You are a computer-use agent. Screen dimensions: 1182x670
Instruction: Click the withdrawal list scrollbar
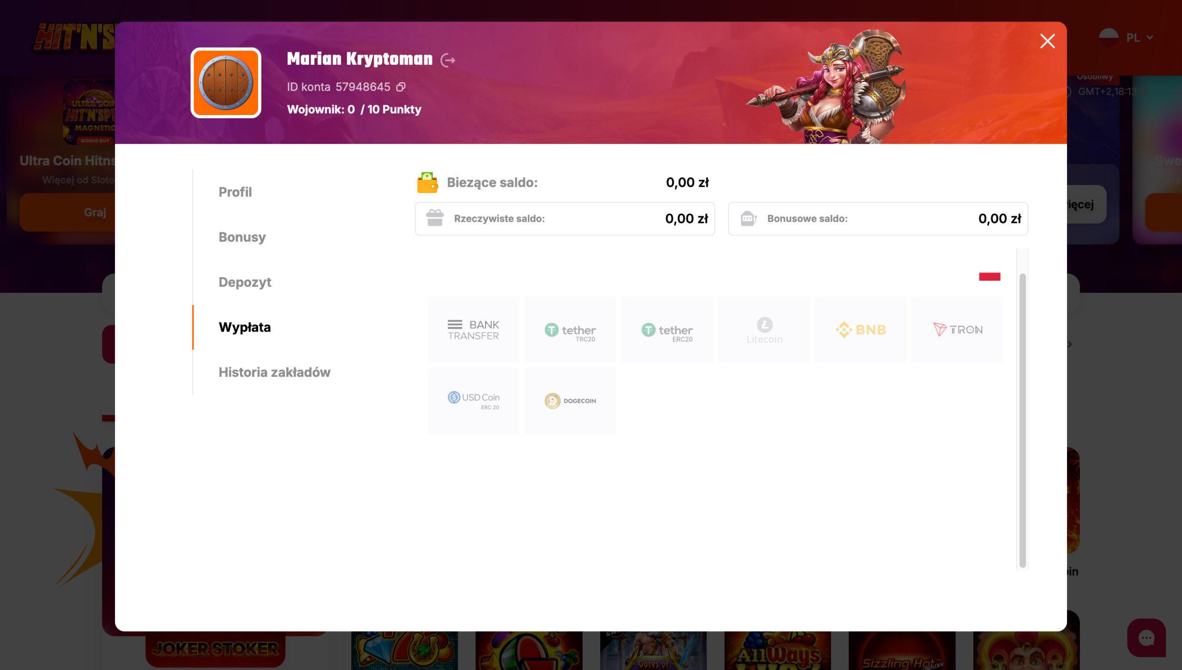pos(1022,420)
